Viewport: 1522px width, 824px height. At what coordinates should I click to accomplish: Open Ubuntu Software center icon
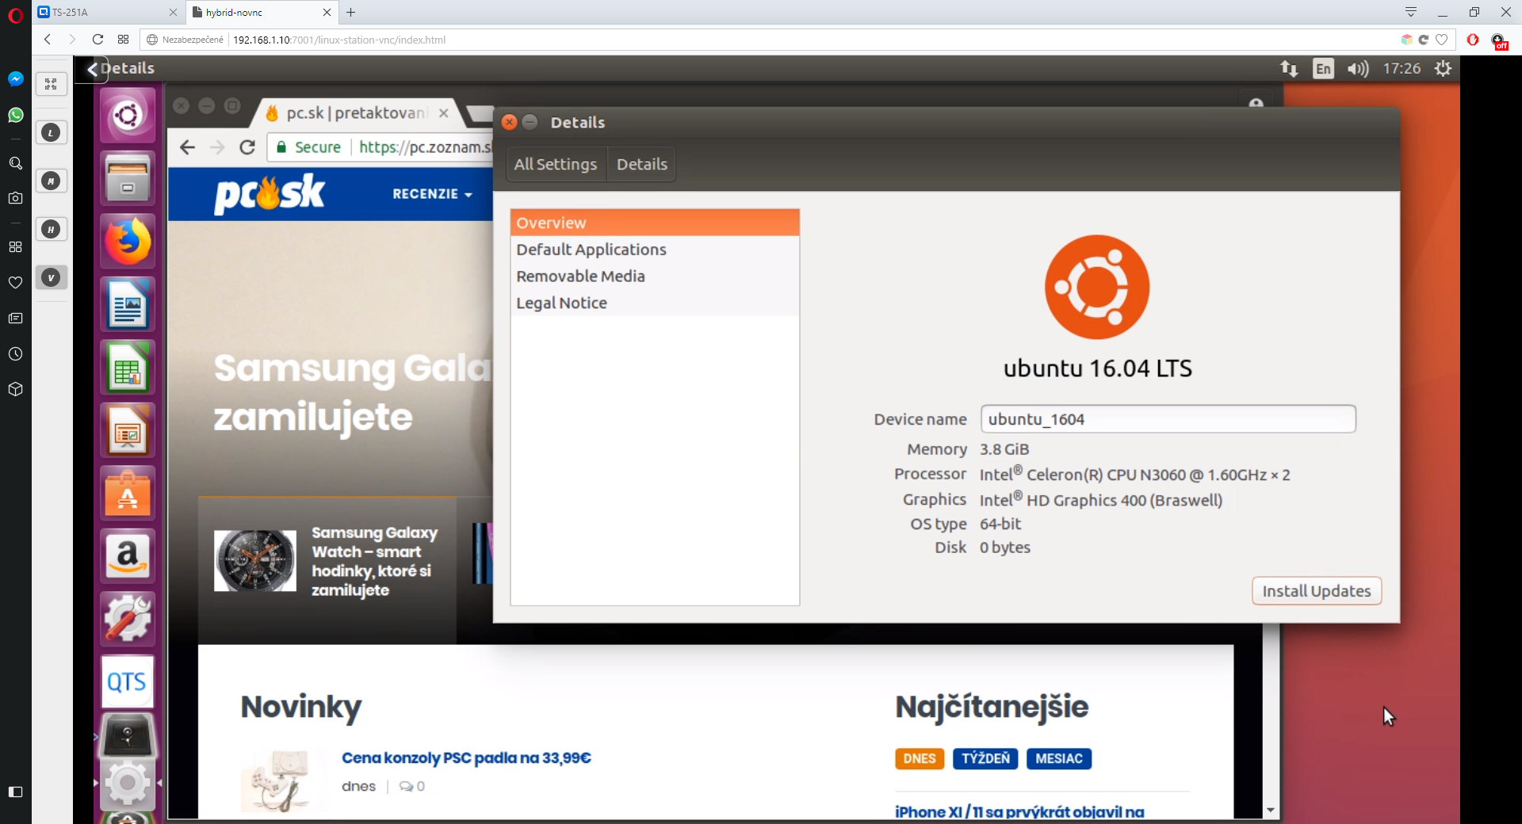click(x=128, y=494)
